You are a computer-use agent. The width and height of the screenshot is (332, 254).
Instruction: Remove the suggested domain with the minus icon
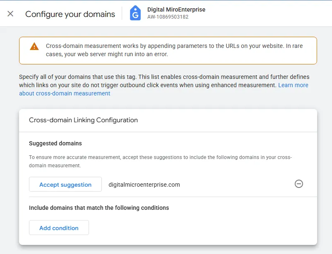(298, 184)
